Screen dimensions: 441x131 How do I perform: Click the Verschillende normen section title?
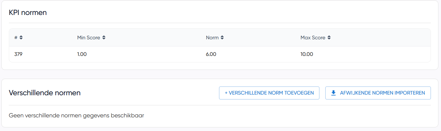[45, 93]
